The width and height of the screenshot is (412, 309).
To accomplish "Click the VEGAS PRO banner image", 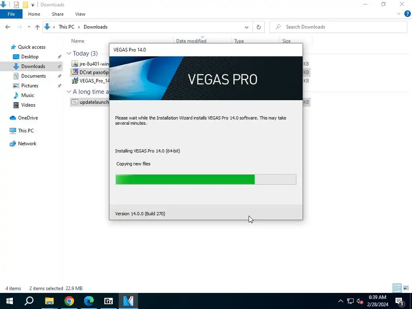I will pyautogui.click(x=206, y=78).
